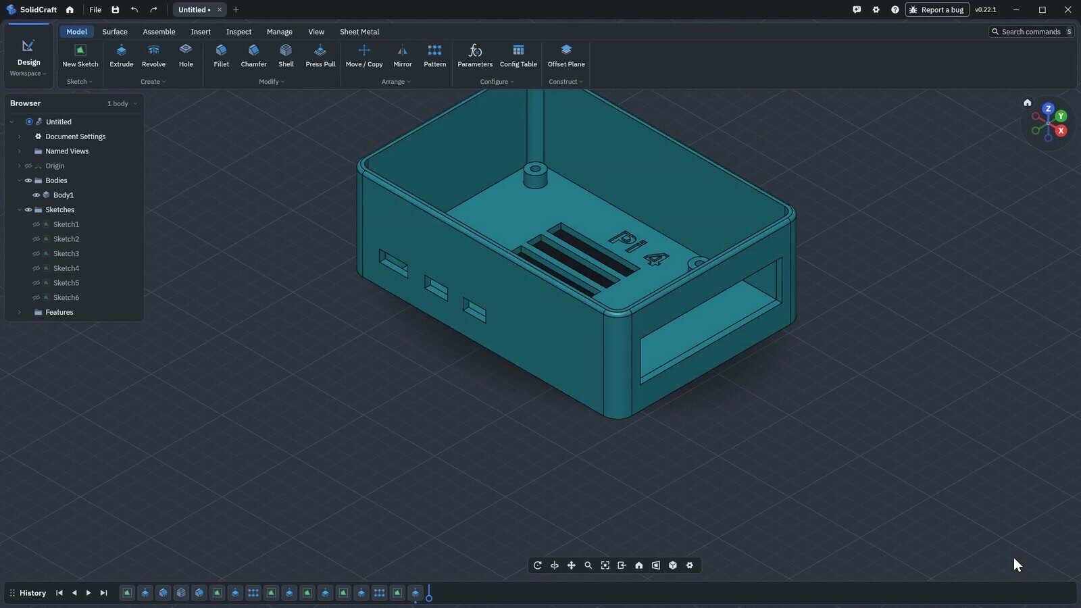Image resolution: width=1081 pixels, height=608 pixels.
Task: Start a New Sketch
Action: click(x=80, y=56)
